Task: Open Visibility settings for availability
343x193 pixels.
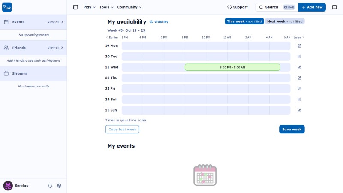Action: click(x=159, y=22)
